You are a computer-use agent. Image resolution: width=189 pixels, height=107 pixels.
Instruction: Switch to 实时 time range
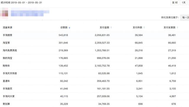click(x=175, y=3)
